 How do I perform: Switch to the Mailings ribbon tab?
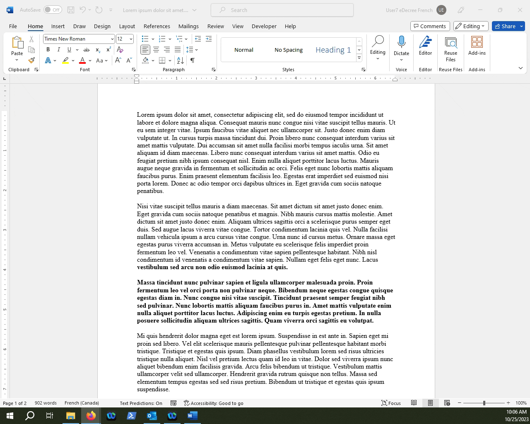point(188,26)
